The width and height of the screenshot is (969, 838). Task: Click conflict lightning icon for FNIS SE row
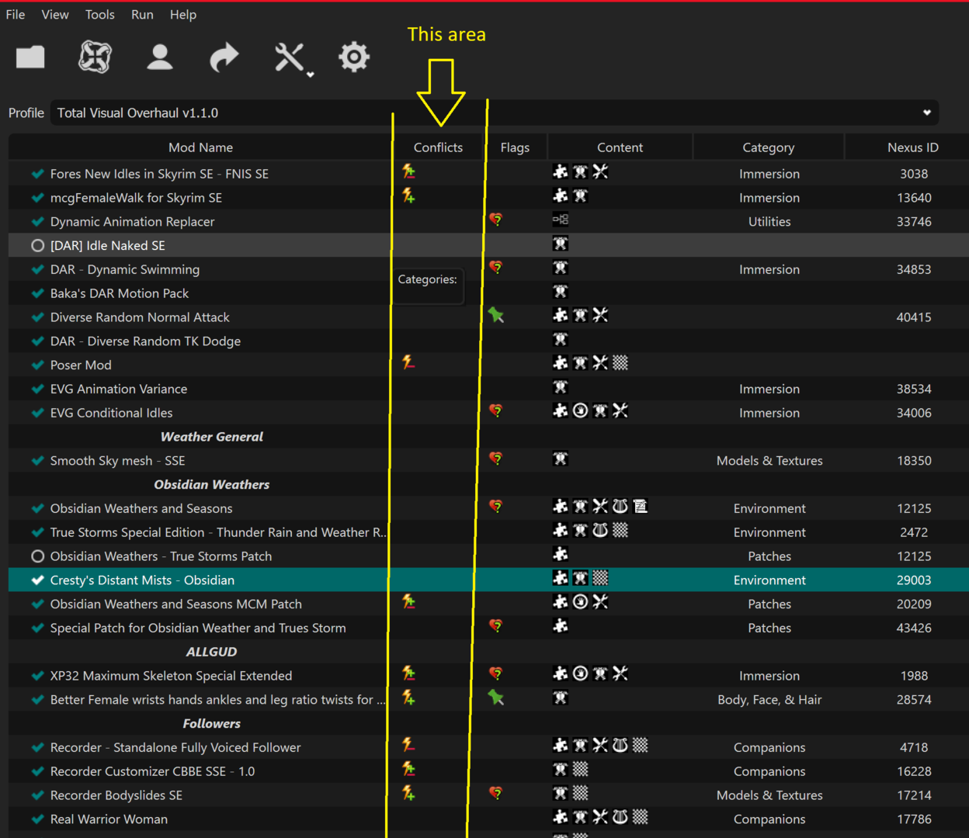coord(408,172)
